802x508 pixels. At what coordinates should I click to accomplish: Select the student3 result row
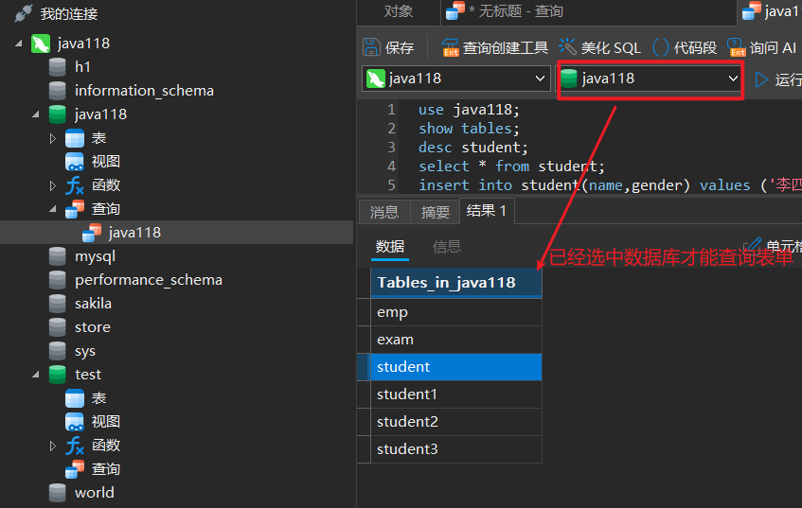455,449
